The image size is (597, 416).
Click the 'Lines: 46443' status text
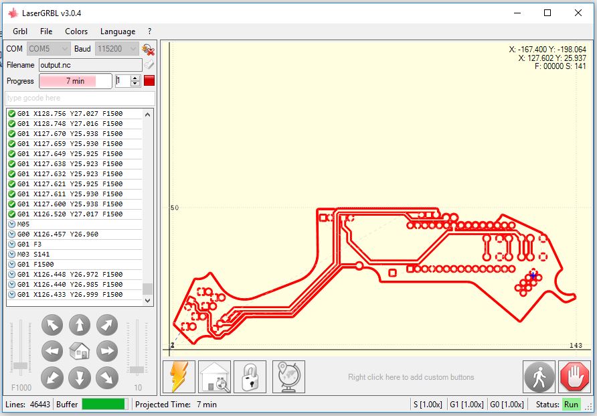pos(28,404)
